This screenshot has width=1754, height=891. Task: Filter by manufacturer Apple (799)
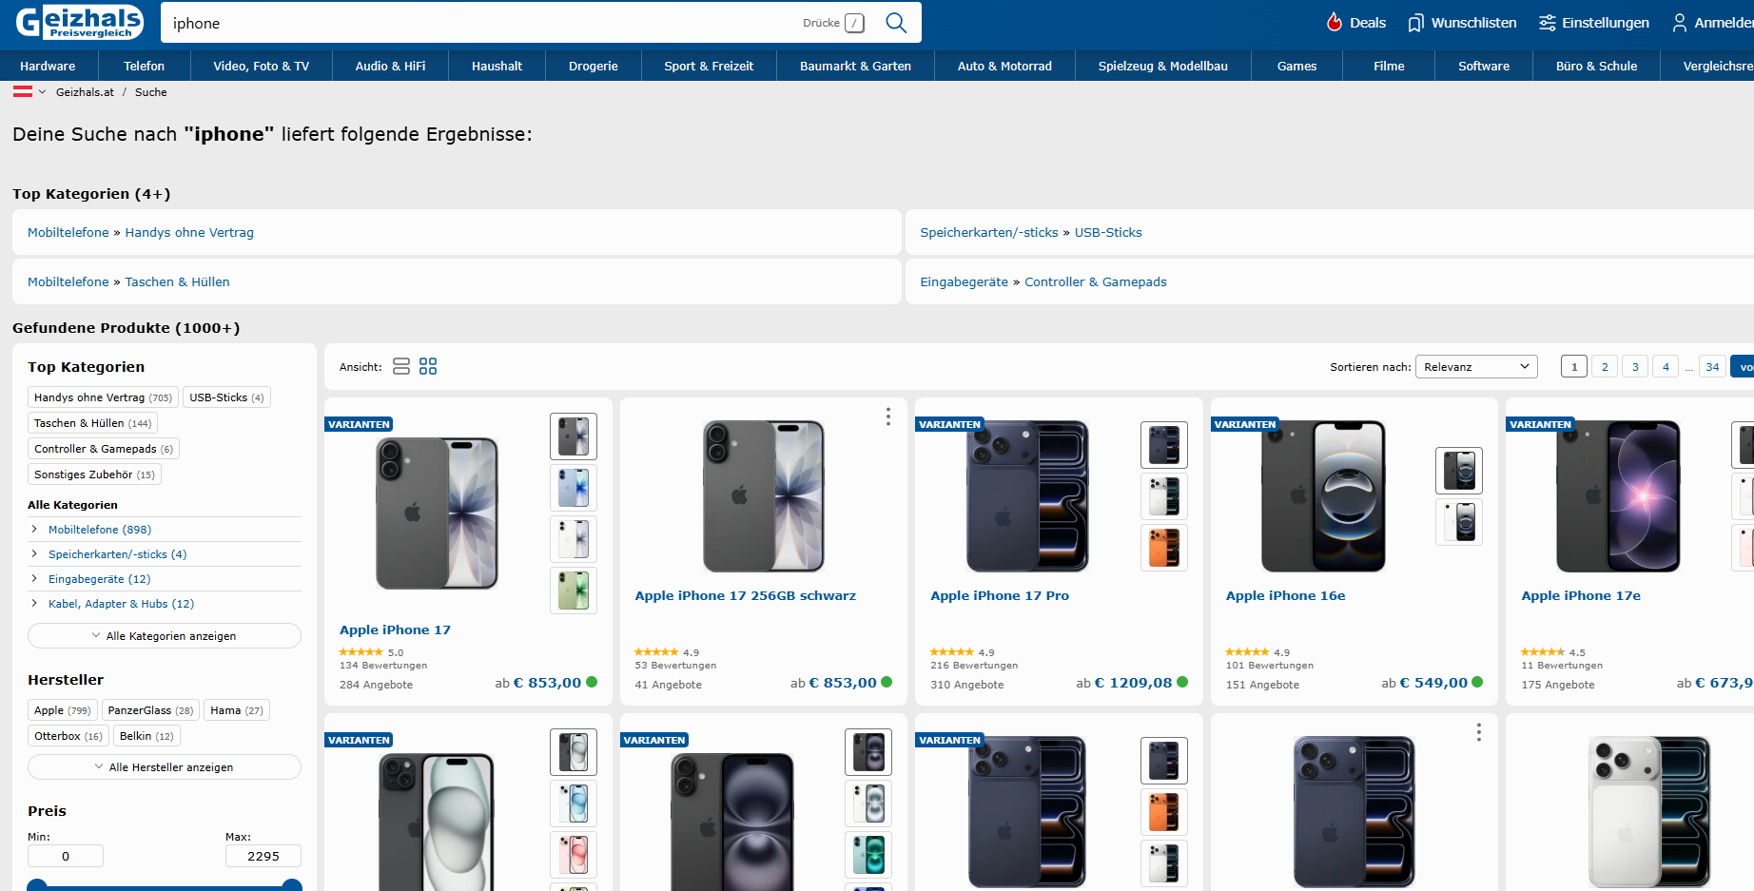pyautogui.click(x=62, y=709)
